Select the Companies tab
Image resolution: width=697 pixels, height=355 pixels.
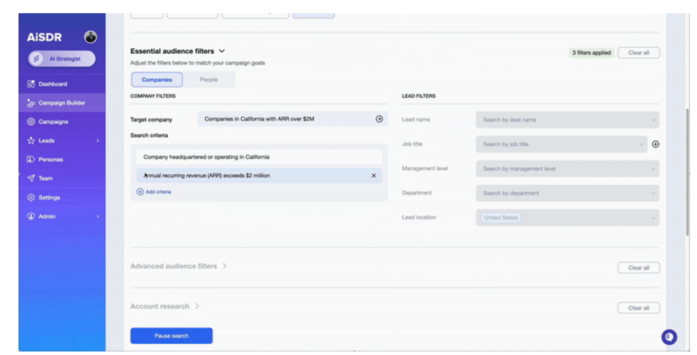click(157, 80)
